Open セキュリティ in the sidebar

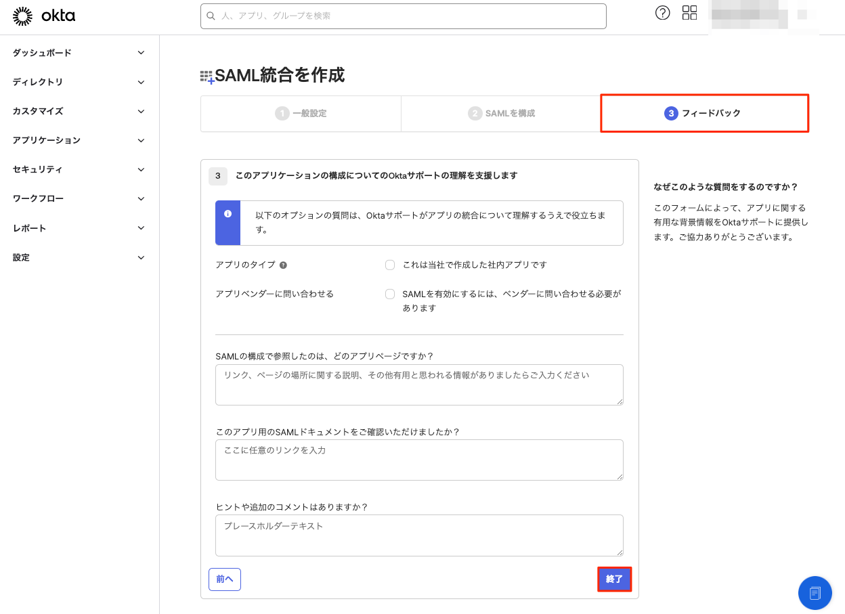(x=38, y=169)
